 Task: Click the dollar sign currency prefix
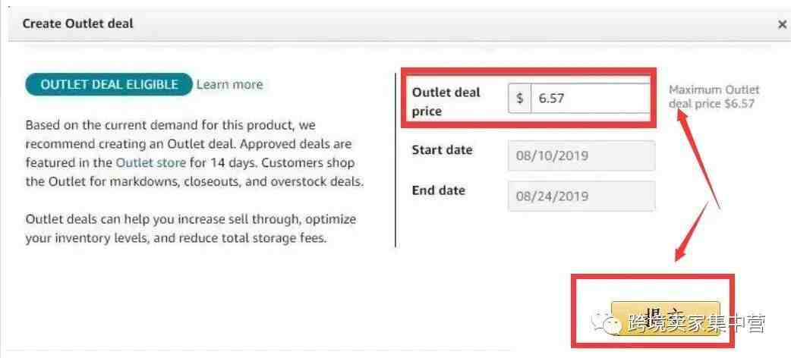[x=519, y=98]
